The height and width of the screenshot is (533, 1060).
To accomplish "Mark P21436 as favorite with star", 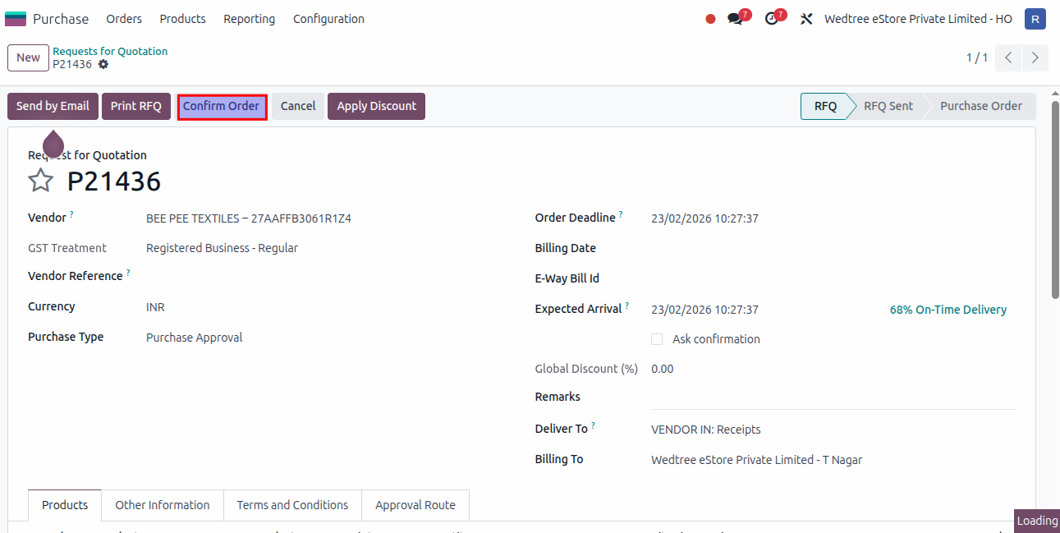I will pos(41,181).
